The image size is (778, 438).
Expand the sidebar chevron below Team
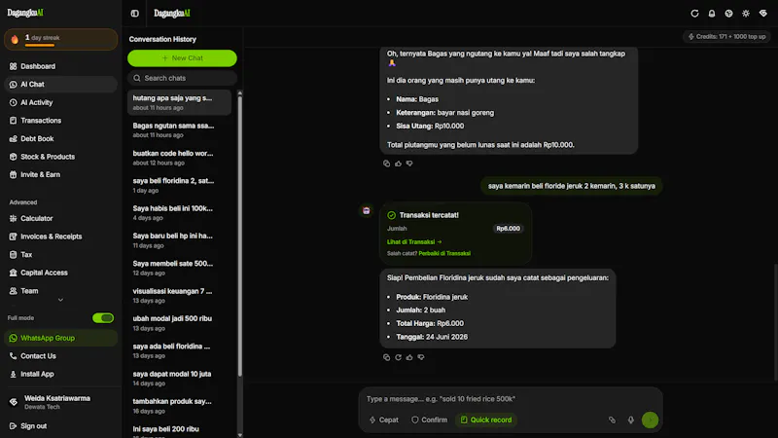coord(60,300)
